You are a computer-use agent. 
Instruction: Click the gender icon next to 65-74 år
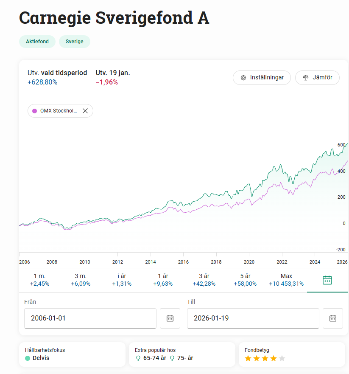tap(138, 359)
